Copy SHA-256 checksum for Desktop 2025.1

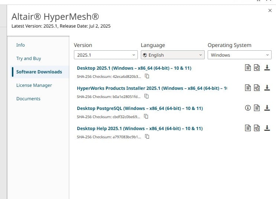coord(147,76)
